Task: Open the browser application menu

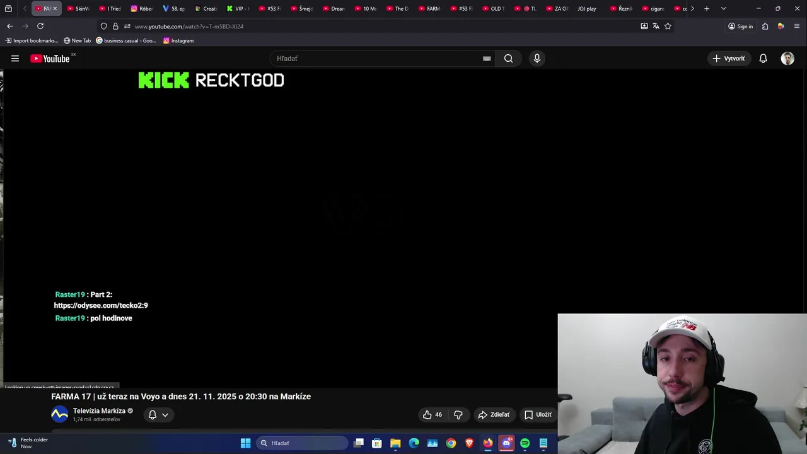Action: [797, 26]
